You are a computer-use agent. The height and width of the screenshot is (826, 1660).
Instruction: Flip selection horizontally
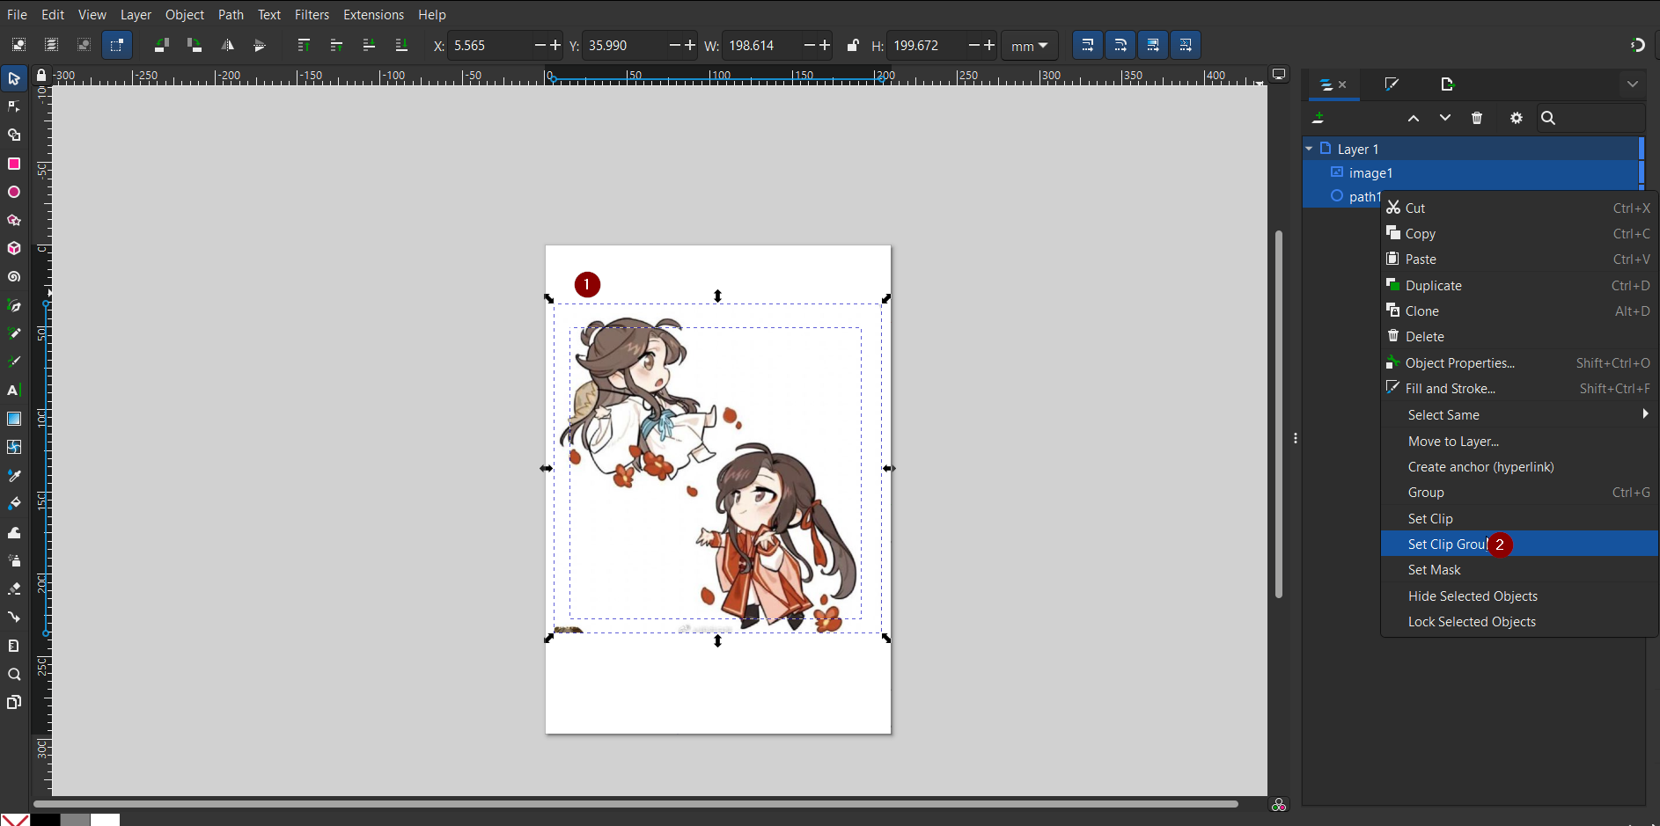click(227, 45)
